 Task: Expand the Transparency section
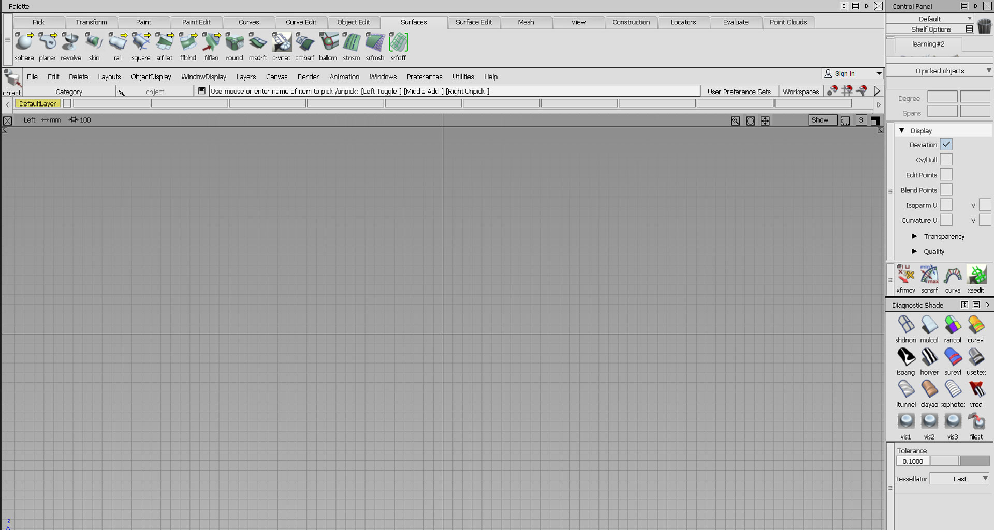click(x=914, y=236)
